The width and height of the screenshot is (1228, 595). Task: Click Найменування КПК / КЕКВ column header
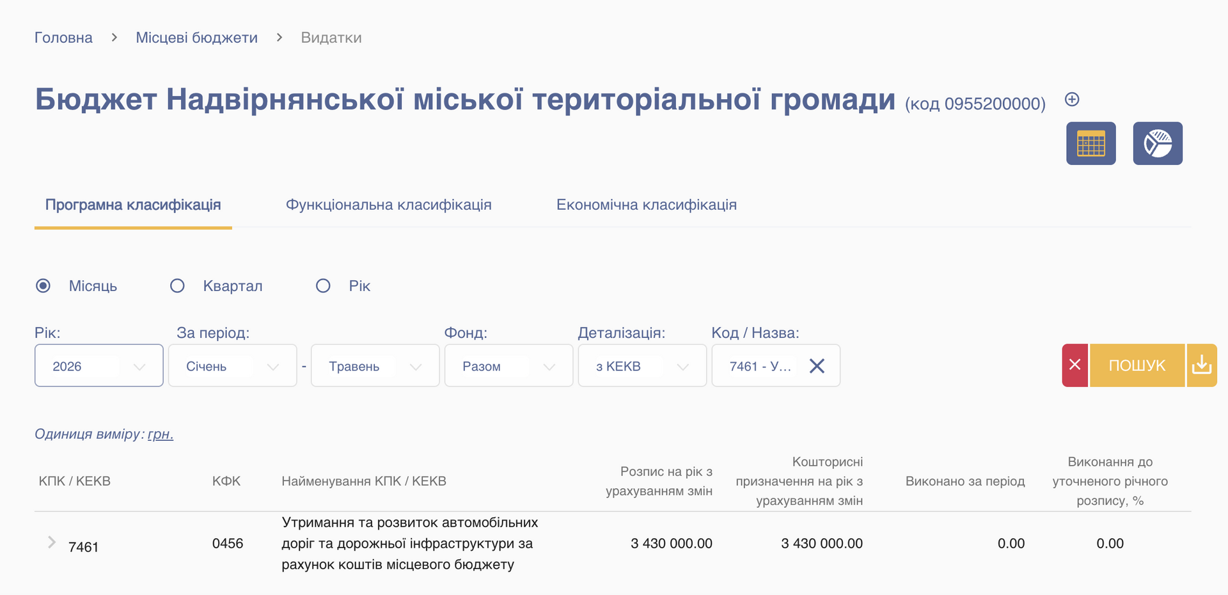[364, 481]
